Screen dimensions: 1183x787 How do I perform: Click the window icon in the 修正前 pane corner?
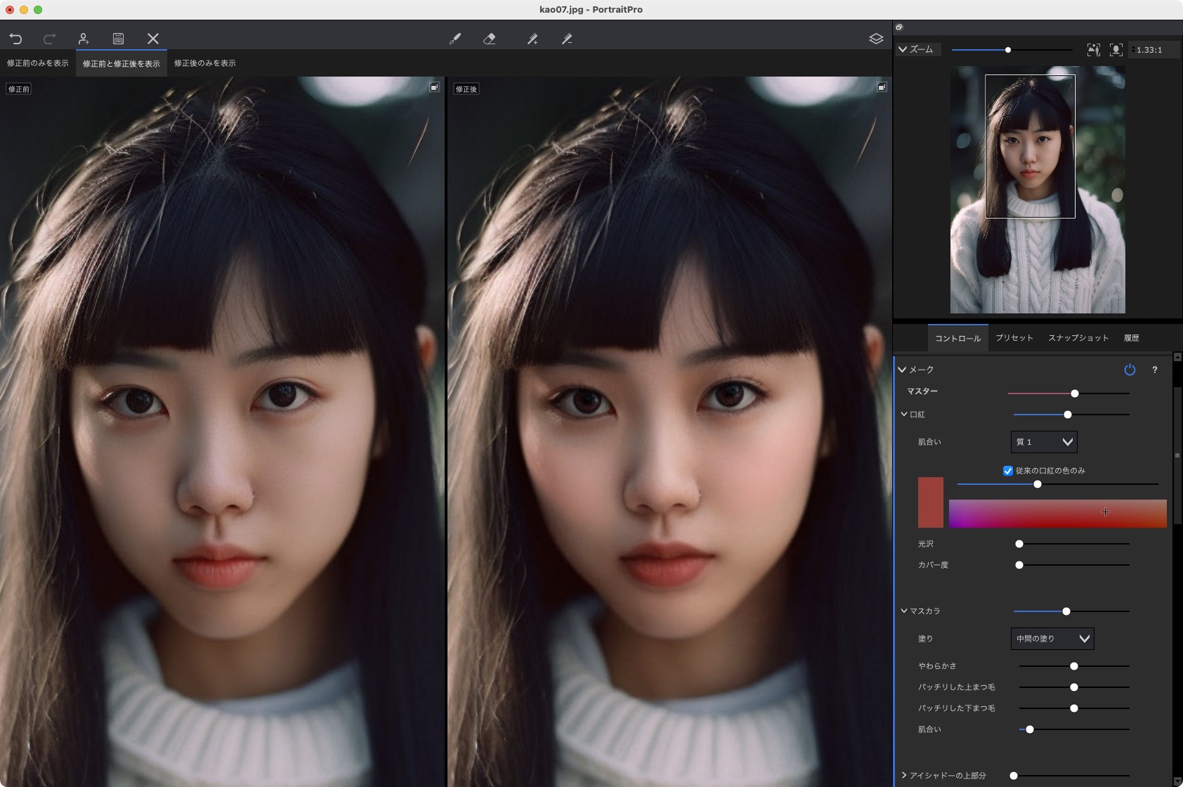coord(435,87)
